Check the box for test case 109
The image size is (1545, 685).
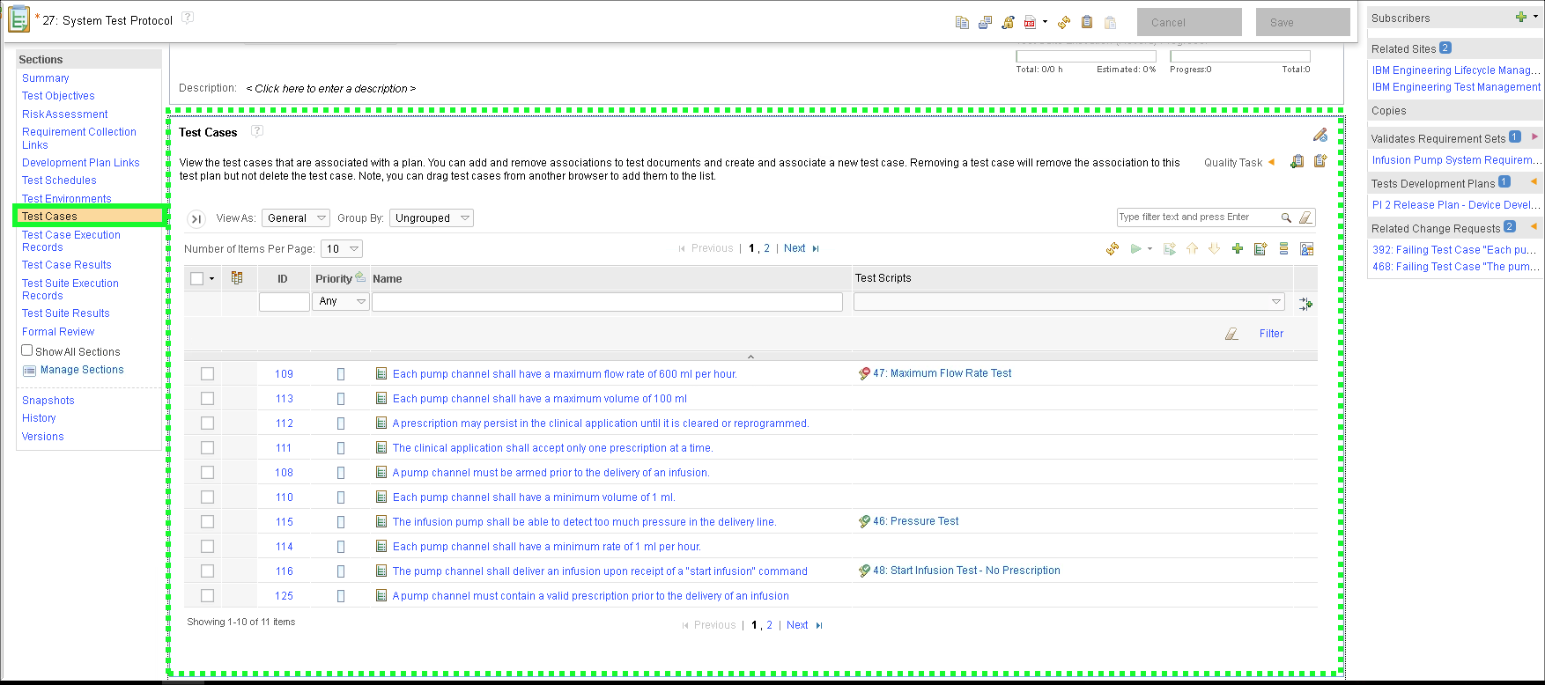coord(207,374)
